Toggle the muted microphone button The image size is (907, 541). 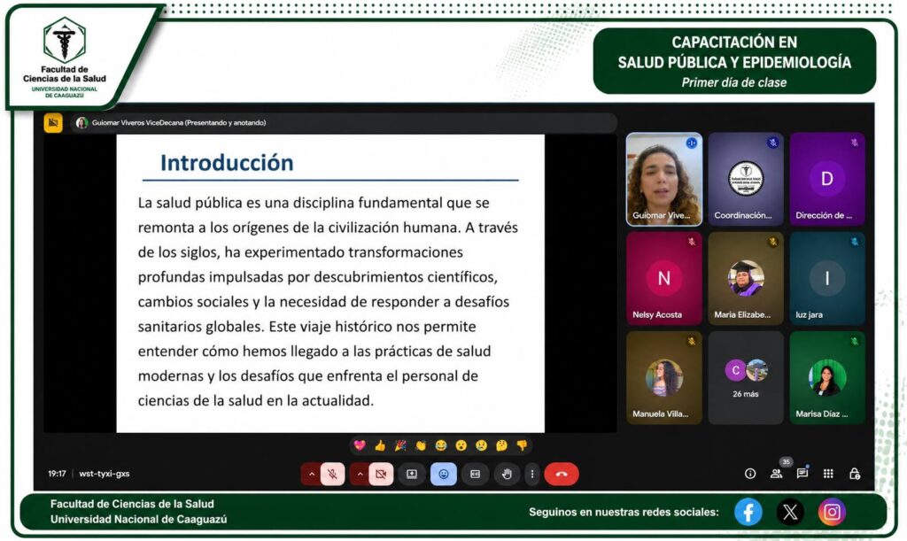332,474
